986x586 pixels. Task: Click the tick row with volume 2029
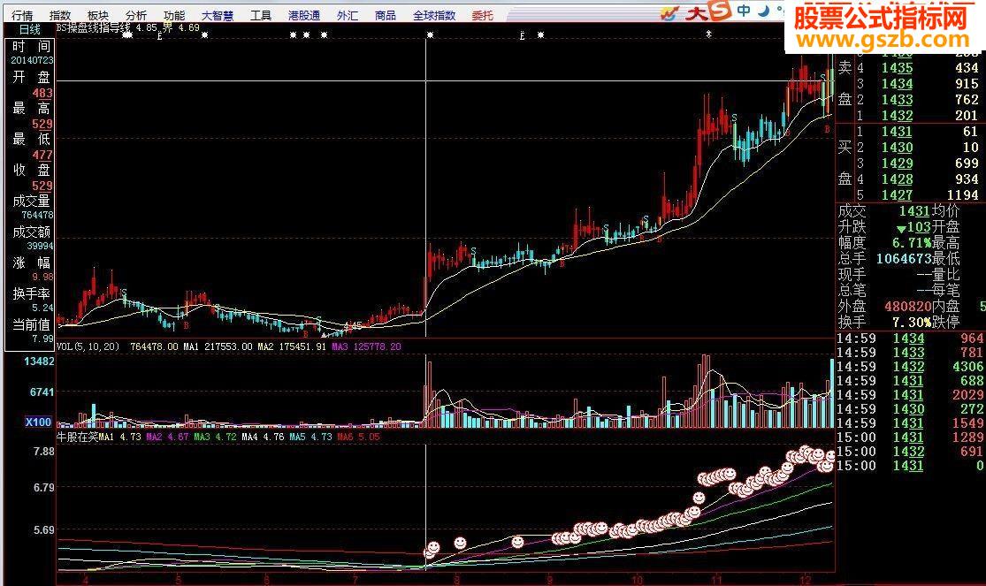pyautogui.click(x=909, y=395)
